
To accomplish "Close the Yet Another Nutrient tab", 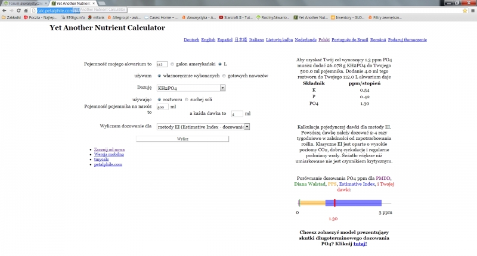I will click(94, 4).
